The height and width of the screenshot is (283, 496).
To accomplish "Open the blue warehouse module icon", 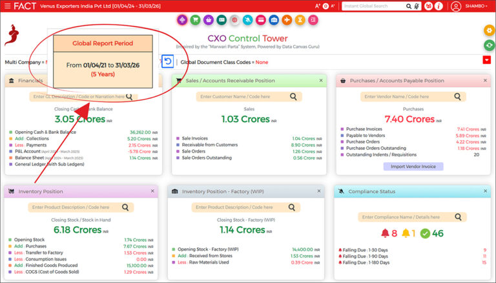I will tap(274, 20).
